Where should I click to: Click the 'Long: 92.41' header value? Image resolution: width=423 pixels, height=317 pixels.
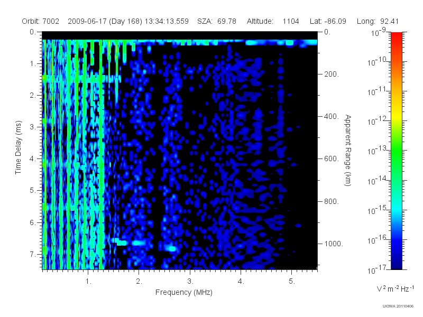coord(378,21)
